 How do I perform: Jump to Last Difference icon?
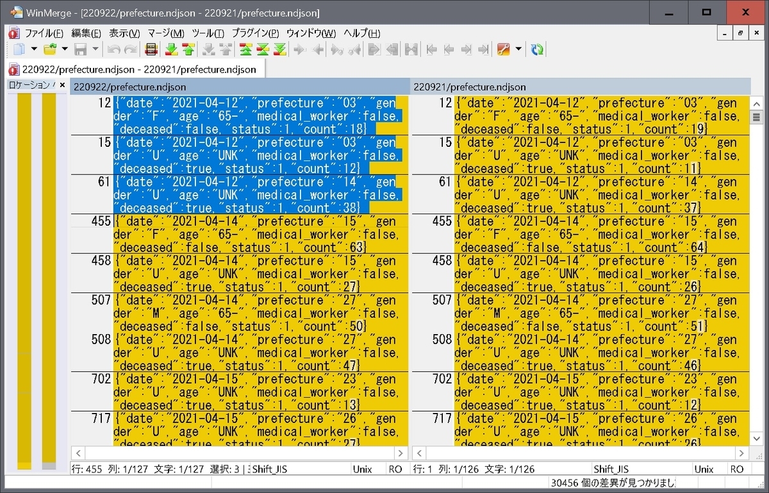point(280,49)
